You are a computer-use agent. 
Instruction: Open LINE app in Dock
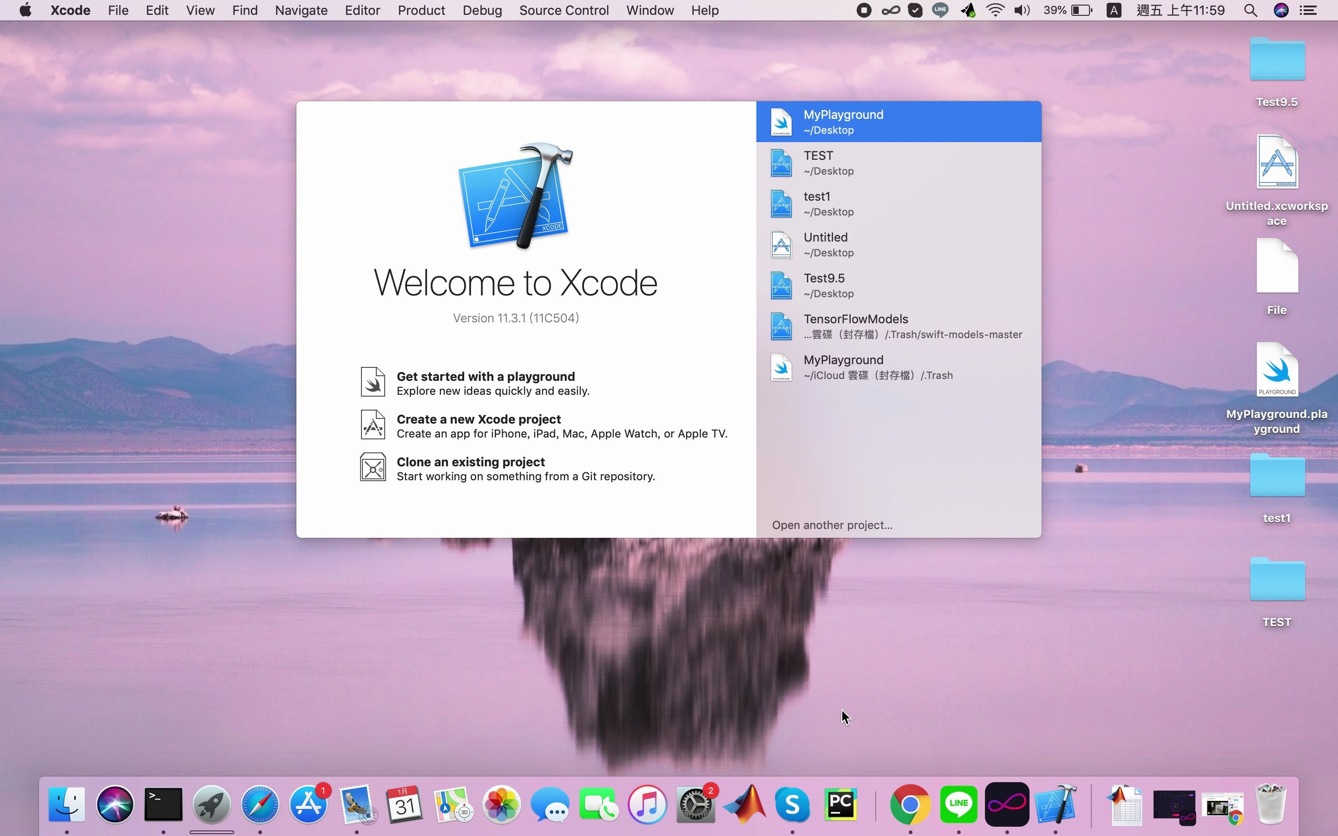pyautogui.click(x=958, y=804)
